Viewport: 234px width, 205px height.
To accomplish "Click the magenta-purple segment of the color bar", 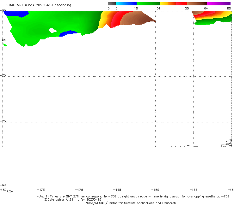I will pyautogui.click(x=219, y=4).
